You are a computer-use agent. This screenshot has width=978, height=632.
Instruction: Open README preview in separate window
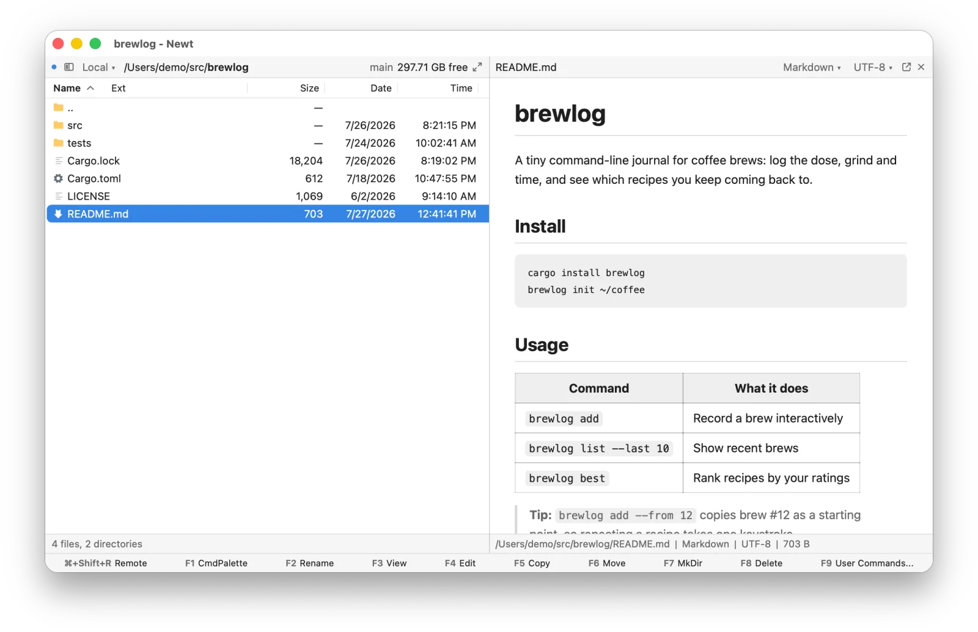(906, 67)
